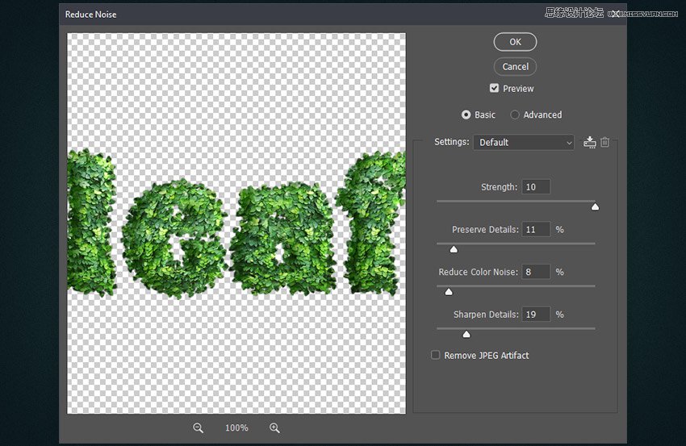Select the Basic mode radio button
The image size is (686, 446).
point(466,115)
